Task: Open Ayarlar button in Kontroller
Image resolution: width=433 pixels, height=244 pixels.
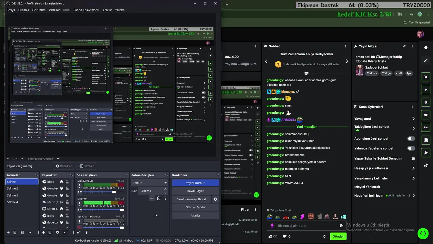Action: 195,215
